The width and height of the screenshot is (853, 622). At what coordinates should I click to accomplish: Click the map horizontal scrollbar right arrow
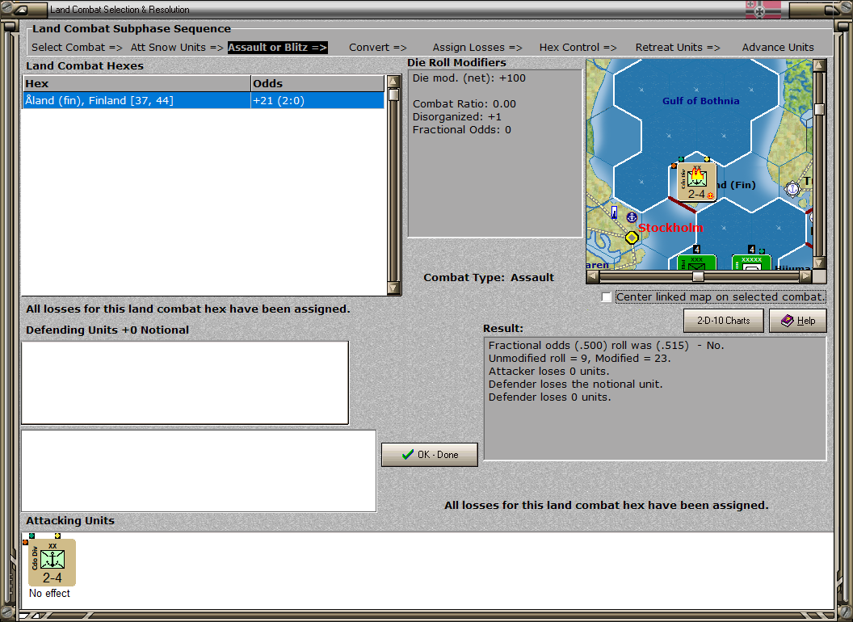tap(805, 276)
